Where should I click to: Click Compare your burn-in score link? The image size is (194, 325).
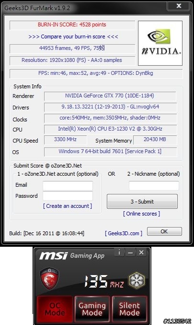coord(73,36)
